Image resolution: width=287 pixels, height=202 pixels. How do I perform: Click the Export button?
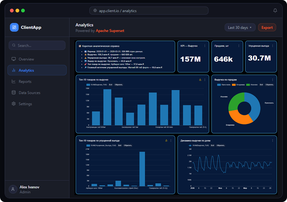click(x=267, y=27)
